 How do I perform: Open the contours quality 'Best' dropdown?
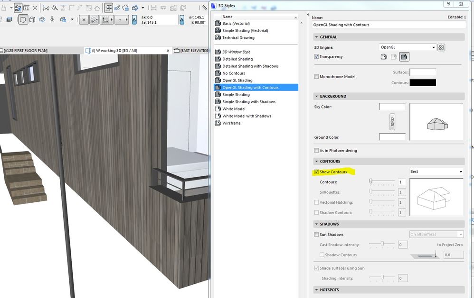pyautogui.click(x=436, y=172)
